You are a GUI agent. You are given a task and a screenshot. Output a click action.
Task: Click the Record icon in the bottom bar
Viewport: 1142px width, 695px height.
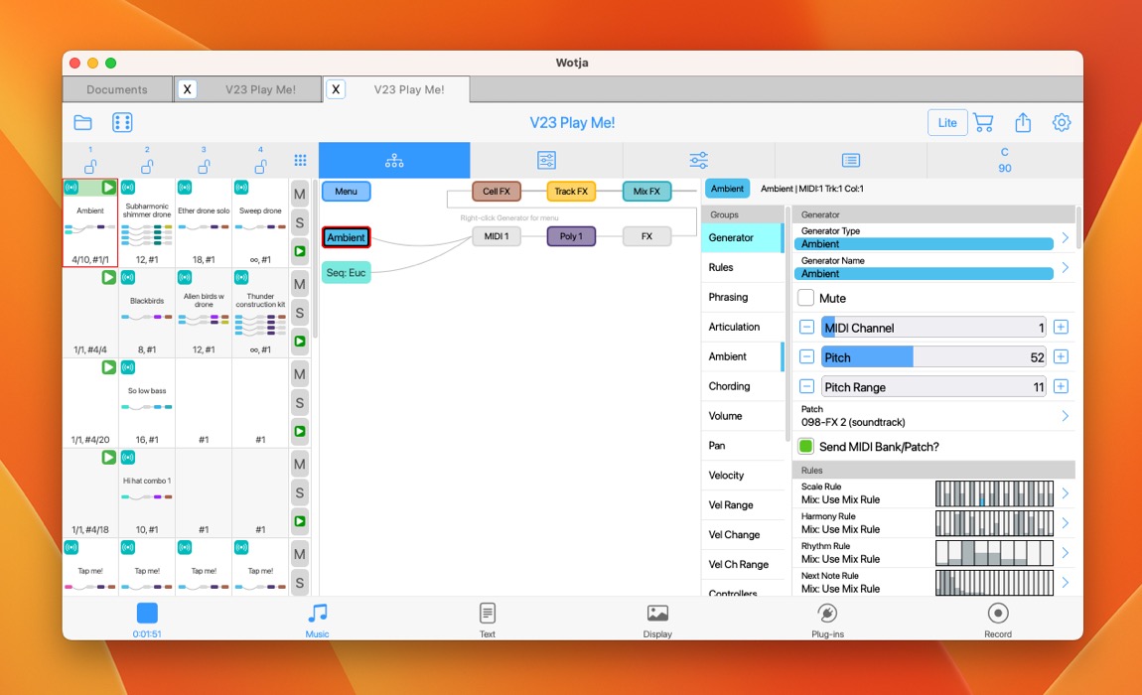998,614
